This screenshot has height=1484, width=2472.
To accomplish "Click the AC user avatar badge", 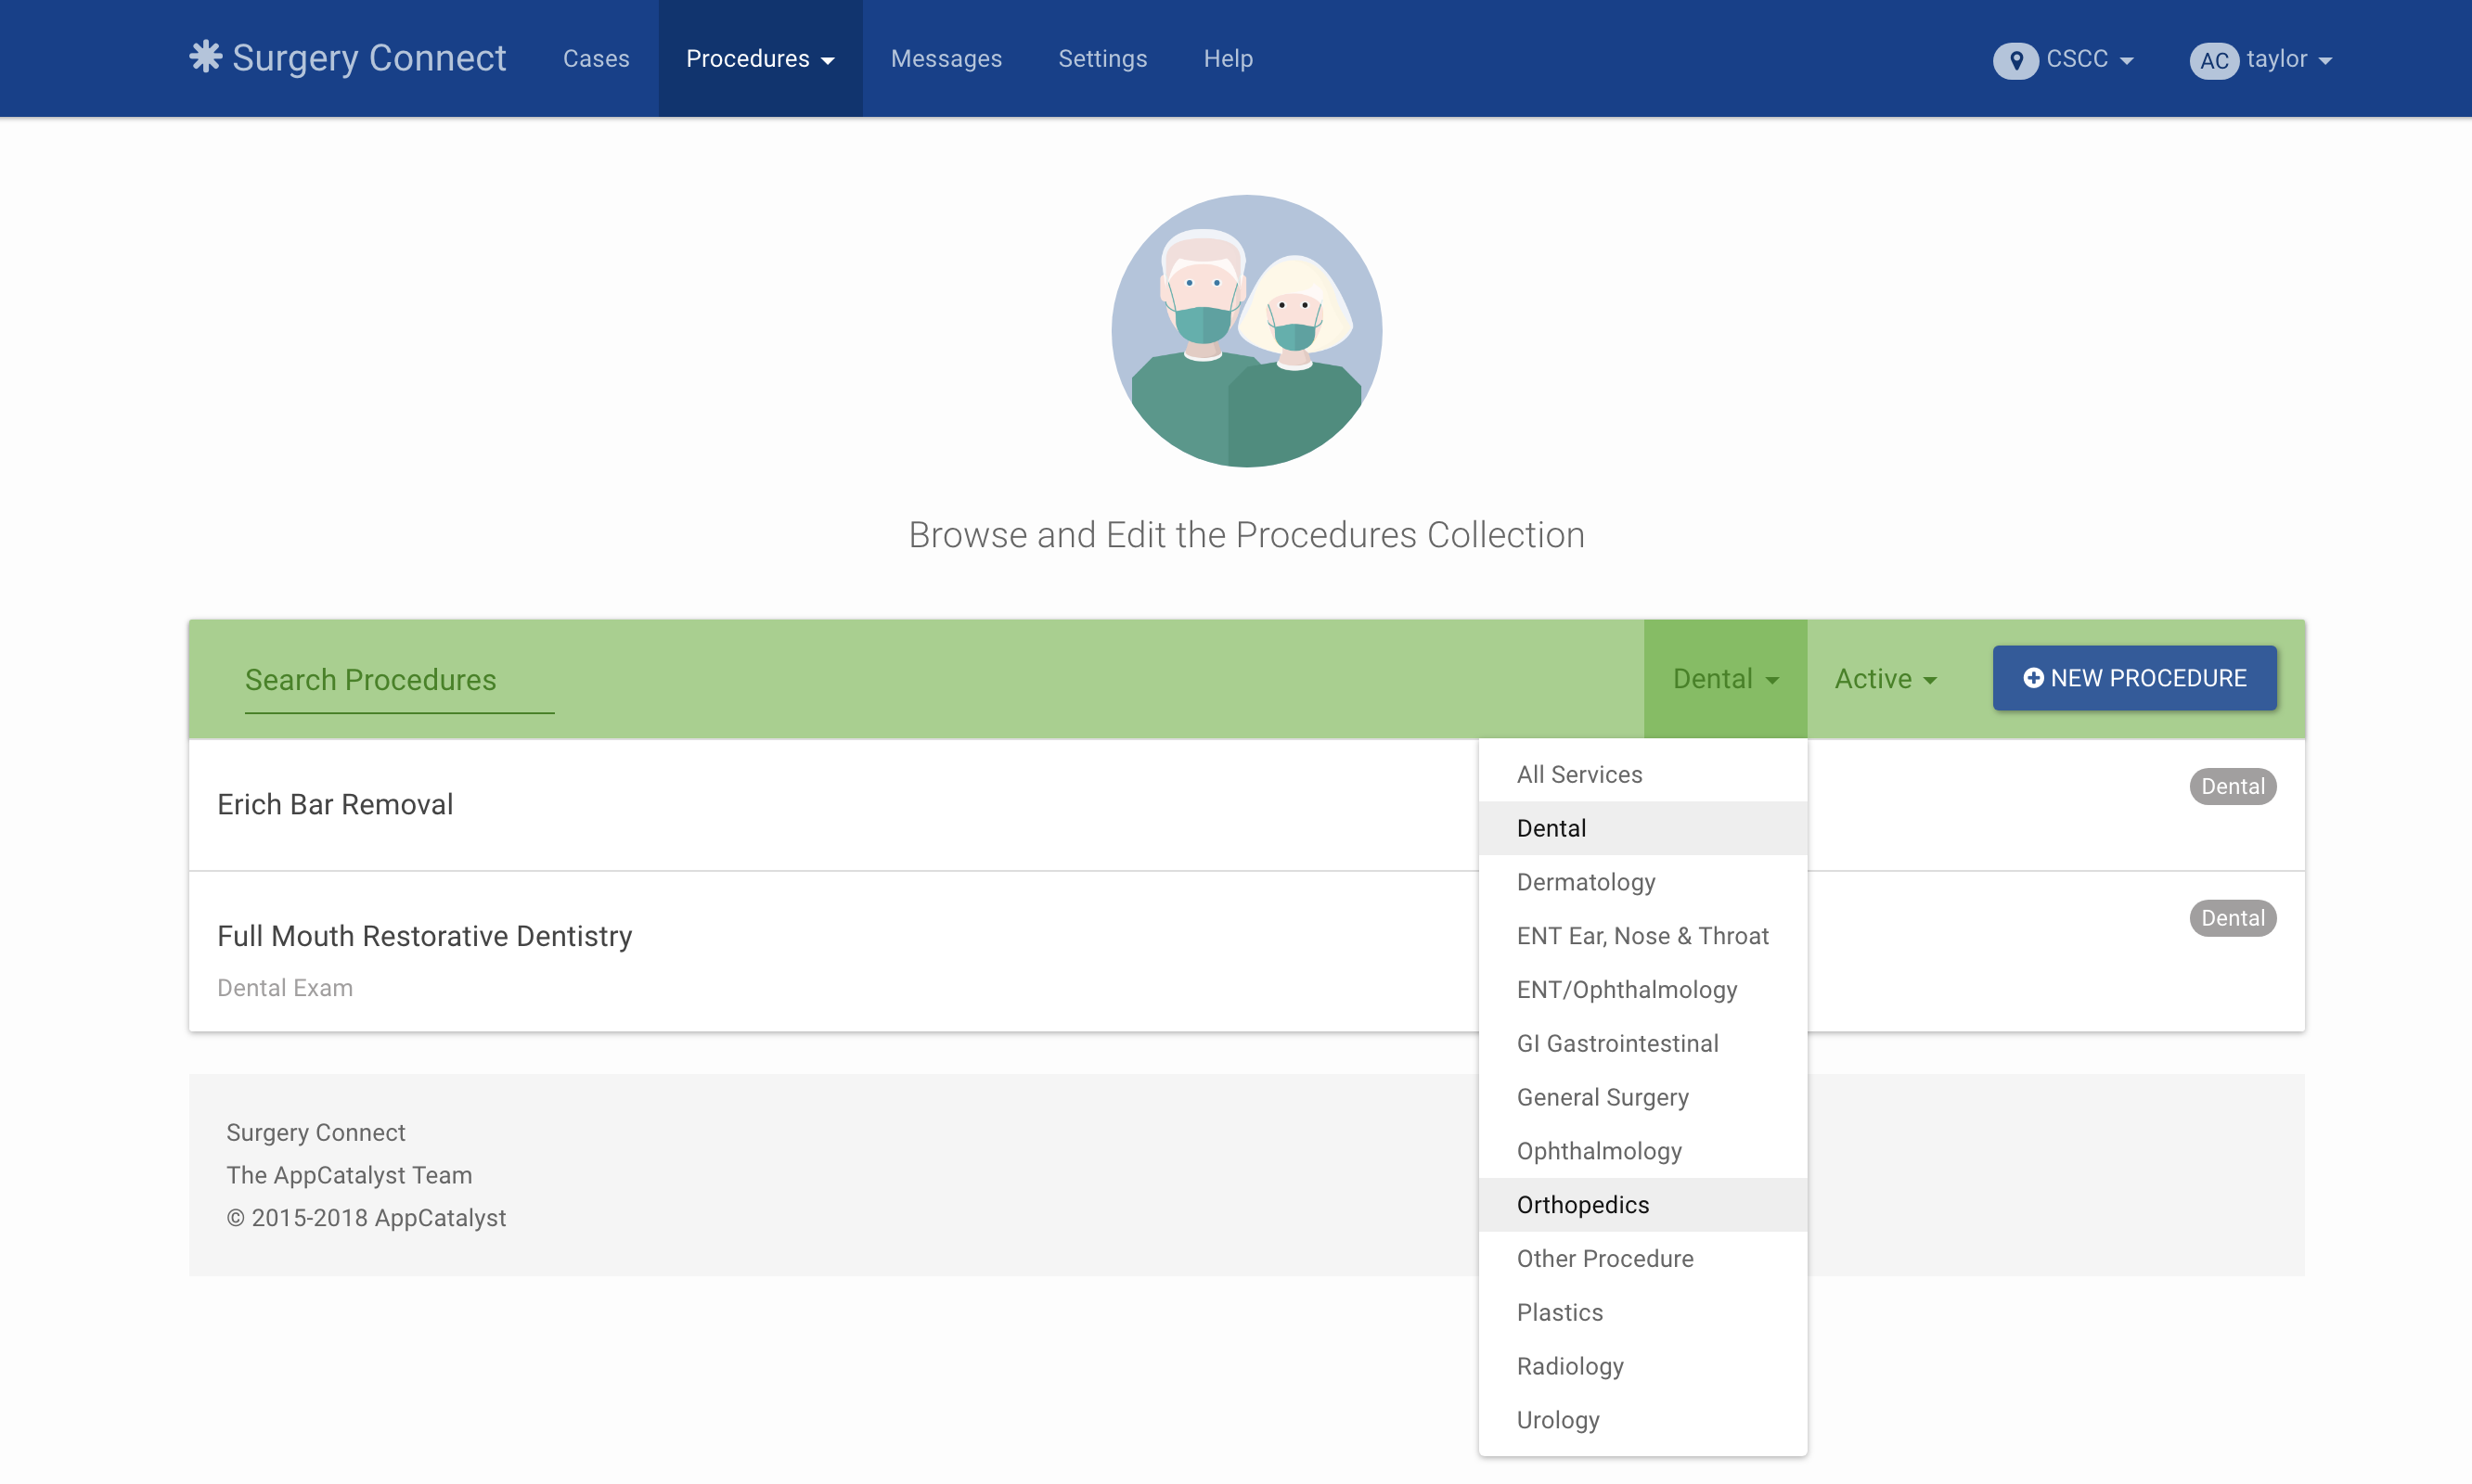I will coord(2213,60).
